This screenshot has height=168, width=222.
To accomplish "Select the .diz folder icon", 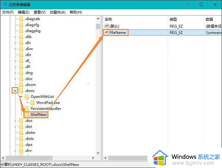I will coord(21,55).
